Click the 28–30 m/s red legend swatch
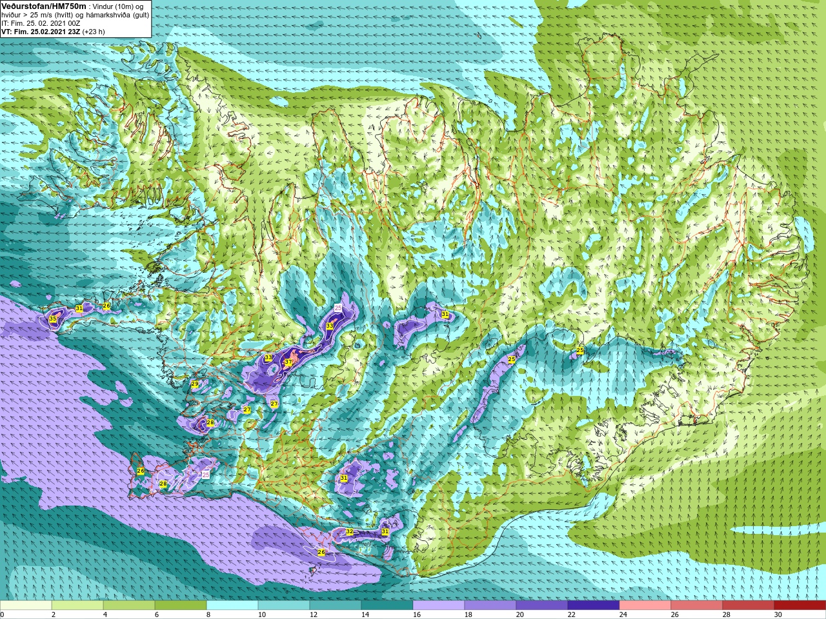The width and height of the screenshot is (826, 619). pos(749,605)
